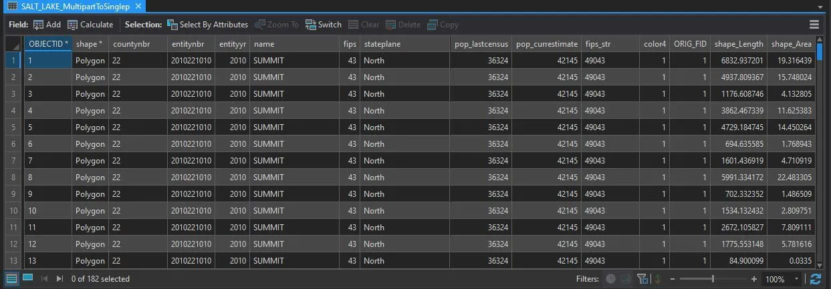
Task: Open the Calculate field tool
Action: point(90,25)
